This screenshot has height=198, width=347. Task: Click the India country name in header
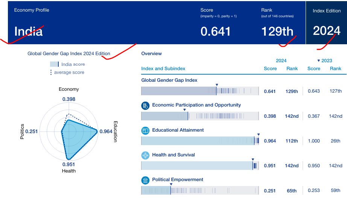[x=28, y=31]
